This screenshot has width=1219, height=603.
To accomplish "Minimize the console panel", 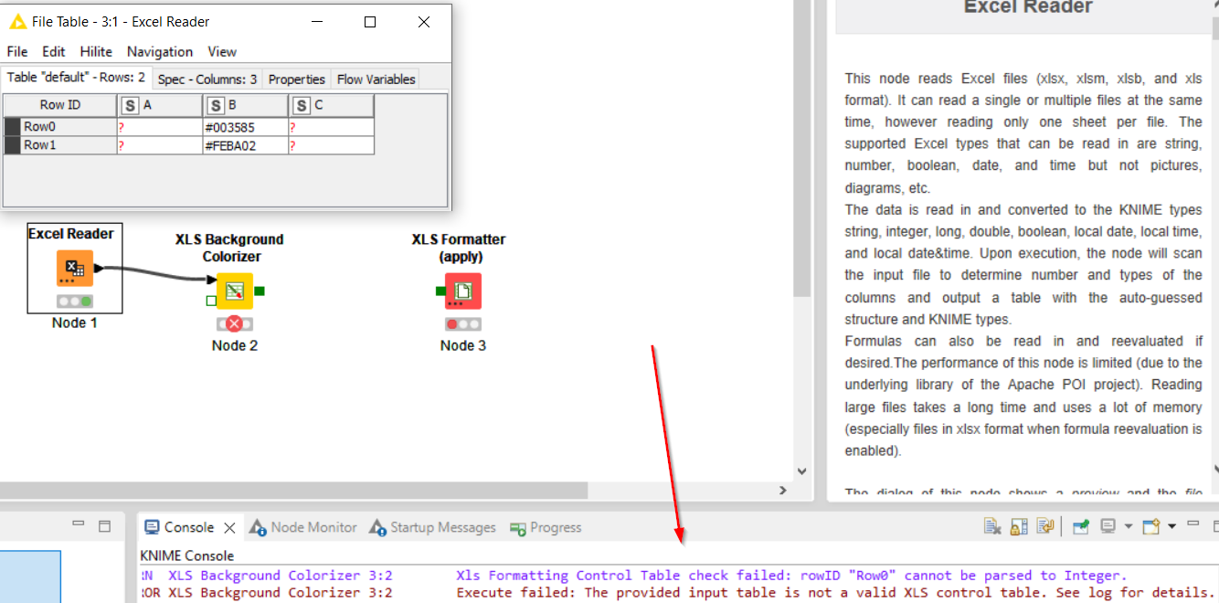I will pyautogui.click(x=1192, y=525).
